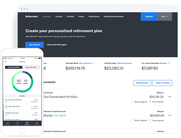The height and width of the screenshot is (138, 181).
Task: Open the Advice nav tab
Action: [x=81, y=17]
